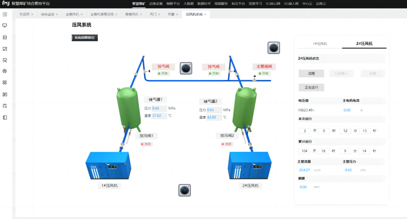Toggle the 远程 mode button
Viewport: 407px width, 219px height.
point(311,73)
